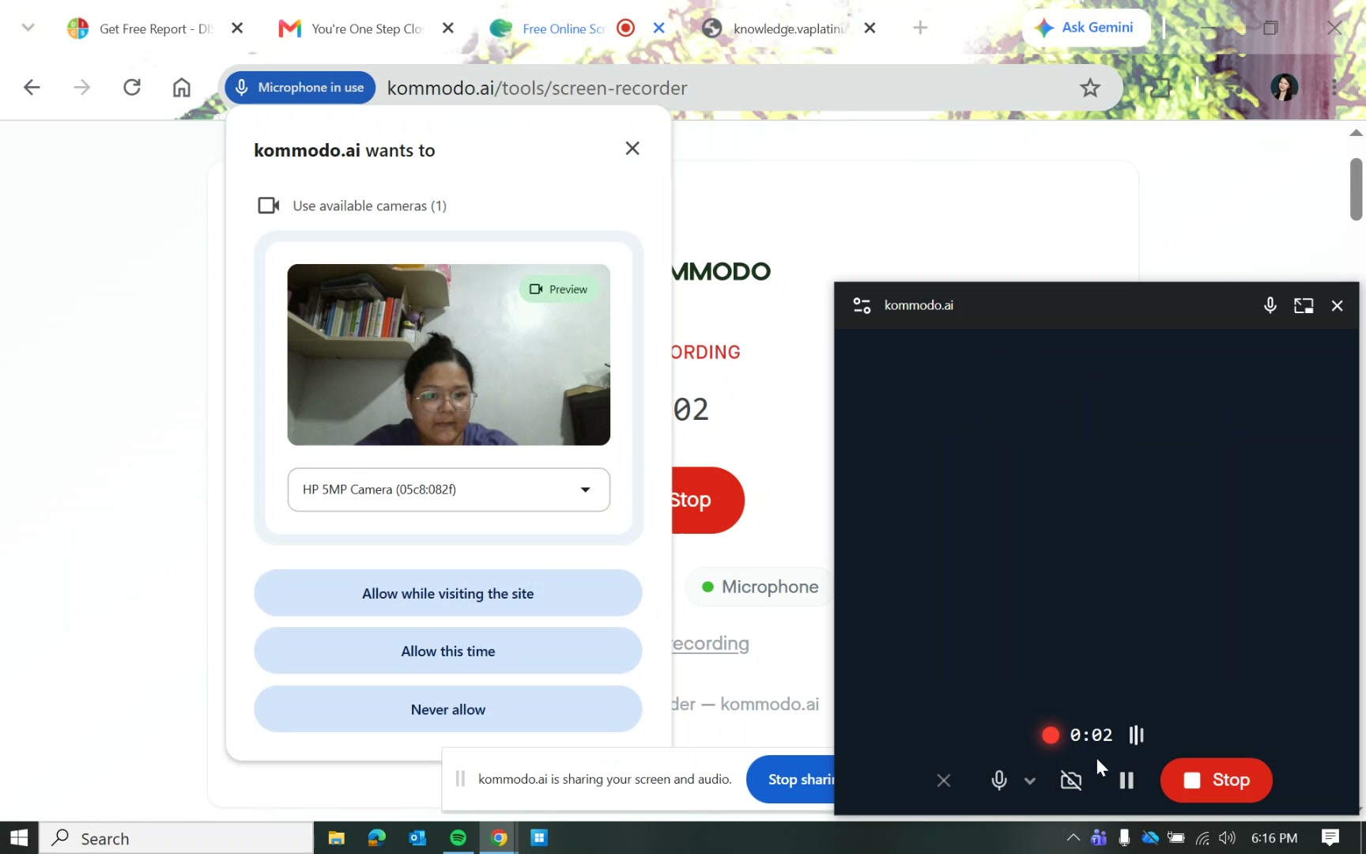Close the kommodo.ai mini recorder window
This screenshot has height=854, width=1366.
click(x=1337, y=305)
